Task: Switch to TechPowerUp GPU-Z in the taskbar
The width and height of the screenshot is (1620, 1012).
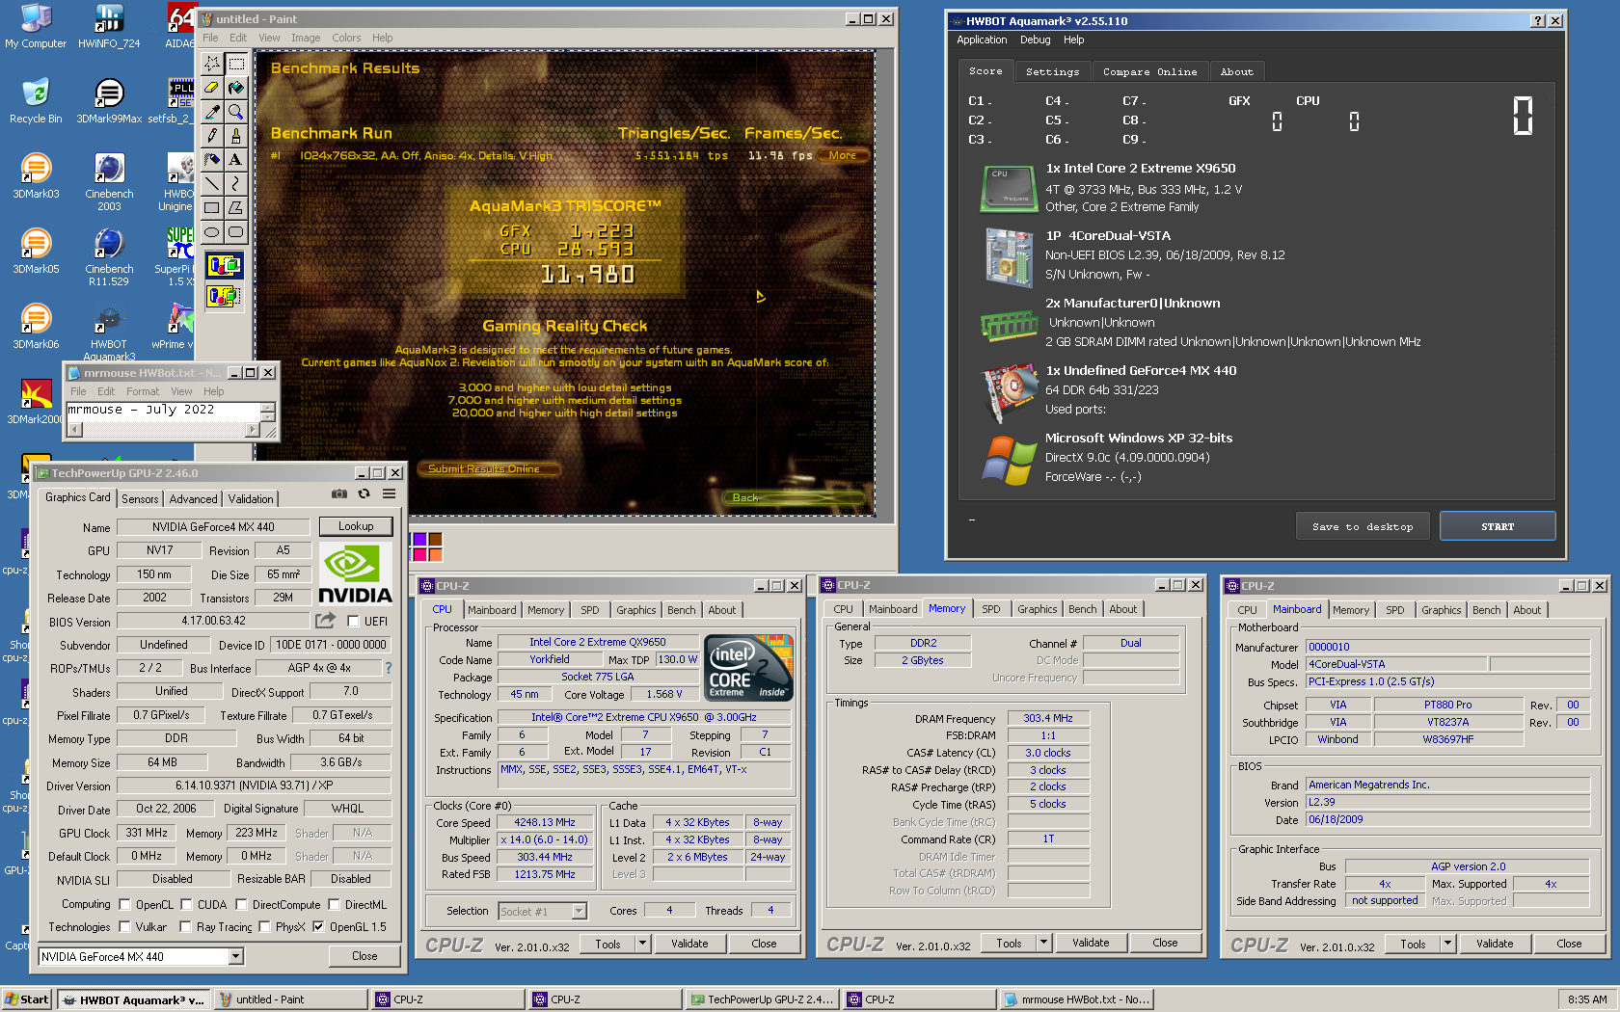Action: pos(762,999)
